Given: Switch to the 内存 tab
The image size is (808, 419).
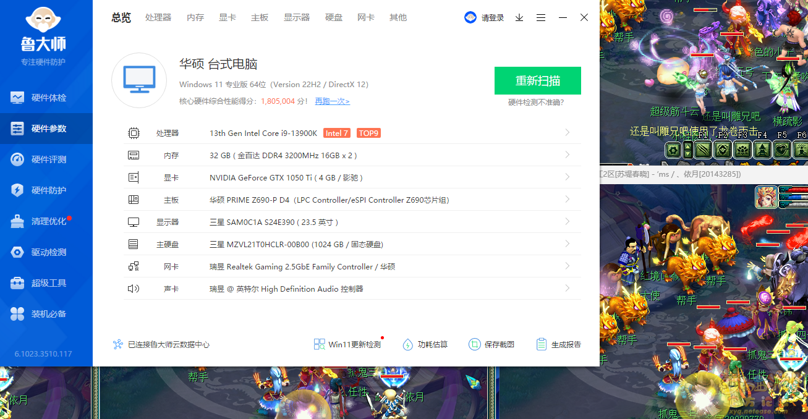Looking at the screenshot, I should click(x=195, y=17).
